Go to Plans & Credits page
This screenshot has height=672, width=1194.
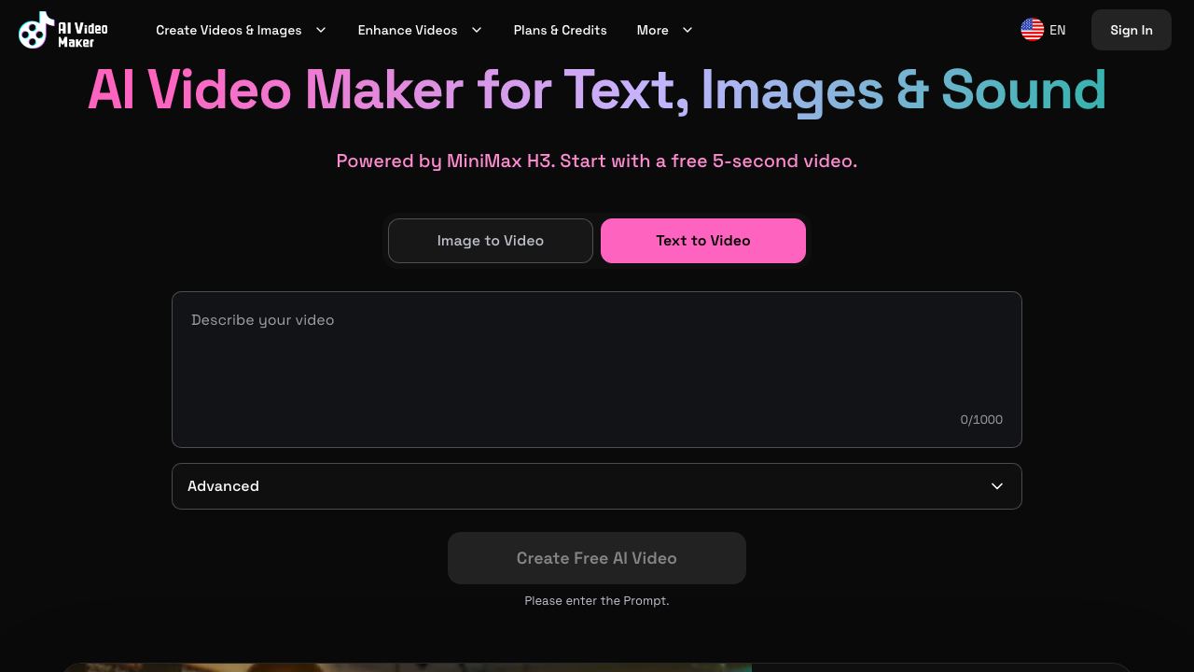click(560, 30)
